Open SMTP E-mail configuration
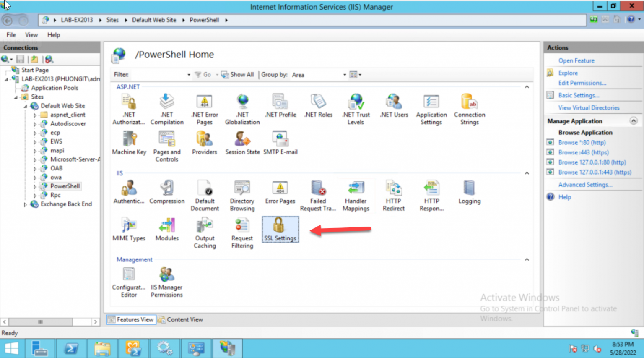This screenshot has width=644, height=358. pos(280,143)
